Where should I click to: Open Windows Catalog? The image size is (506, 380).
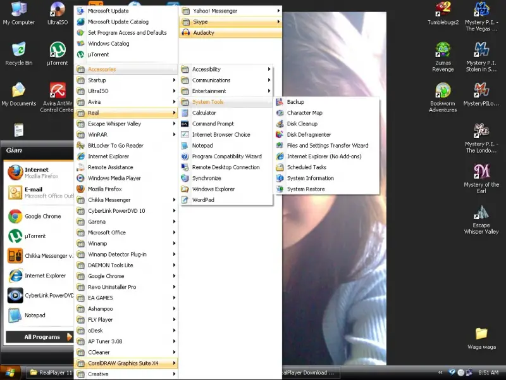(x=126, y=44)
